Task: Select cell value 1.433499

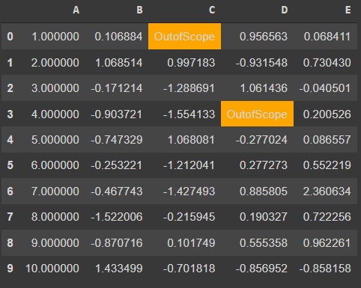Action: coord(119,269)
